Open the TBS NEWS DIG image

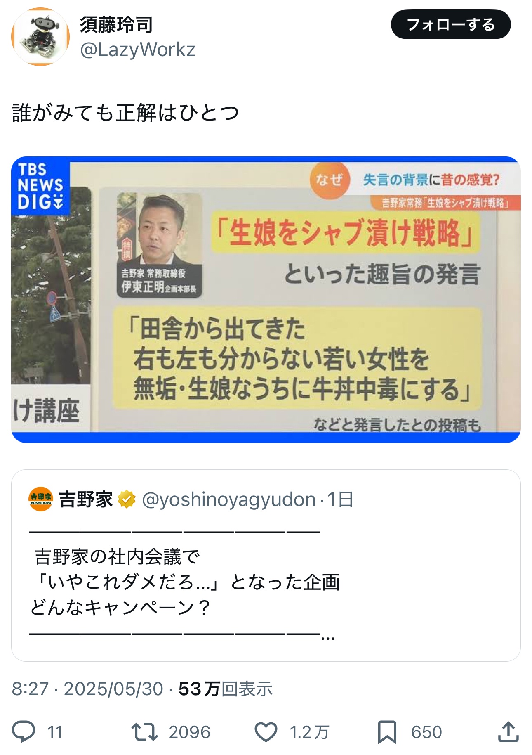tap(266, 300)
